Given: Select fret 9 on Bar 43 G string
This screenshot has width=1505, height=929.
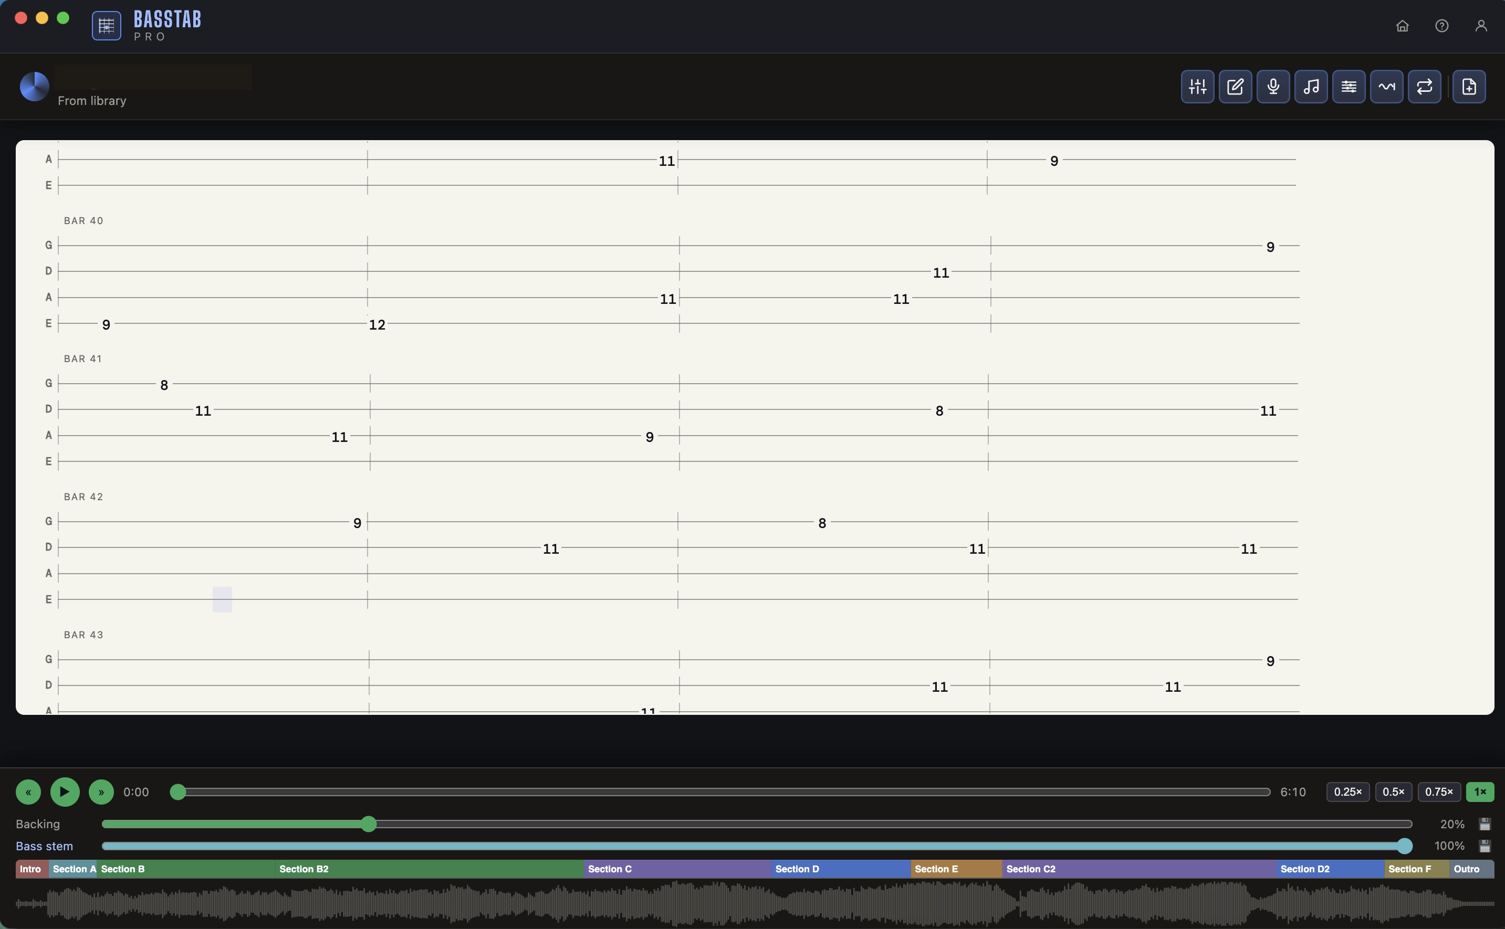Looking at the screenshot, I should pos(1270,661).
